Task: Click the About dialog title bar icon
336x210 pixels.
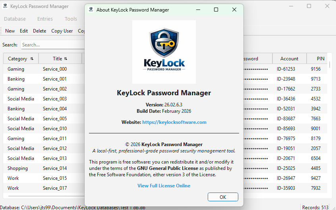Action: (91, 10)
